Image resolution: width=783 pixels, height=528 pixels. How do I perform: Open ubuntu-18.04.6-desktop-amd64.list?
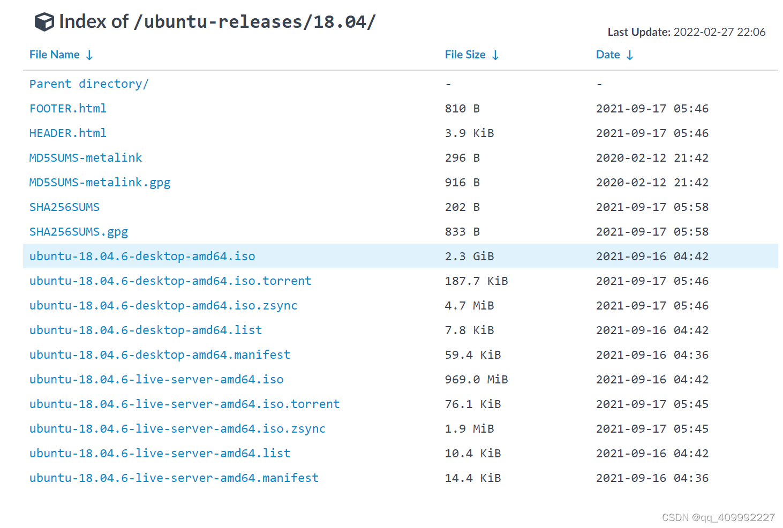146,330
